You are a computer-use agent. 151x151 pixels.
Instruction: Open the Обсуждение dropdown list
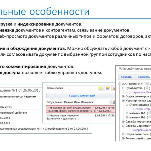coord(109,102)
